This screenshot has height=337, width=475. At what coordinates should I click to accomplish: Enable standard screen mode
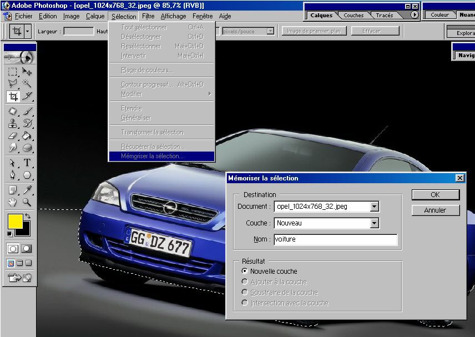point(11,263)
